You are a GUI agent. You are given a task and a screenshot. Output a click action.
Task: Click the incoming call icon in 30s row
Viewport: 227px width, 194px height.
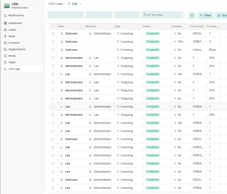118,42
